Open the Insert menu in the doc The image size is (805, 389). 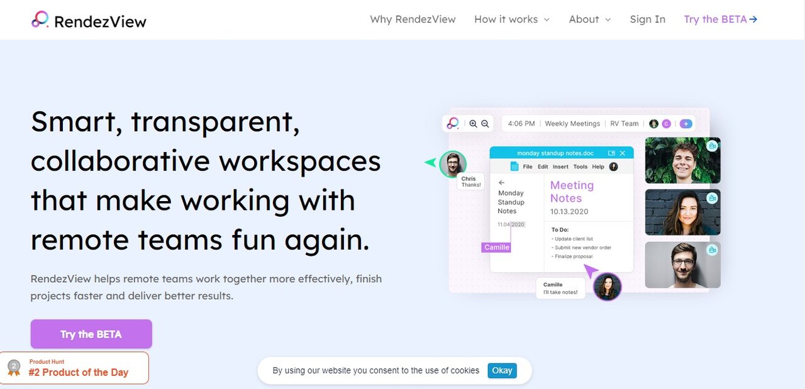[560, 167]
